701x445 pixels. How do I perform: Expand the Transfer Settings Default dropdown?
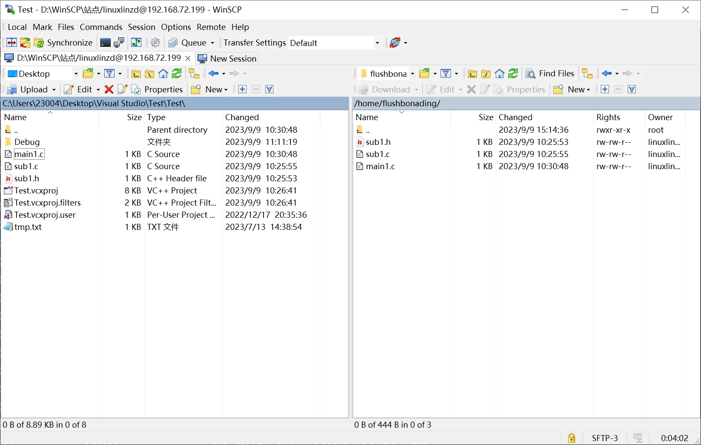377,43
